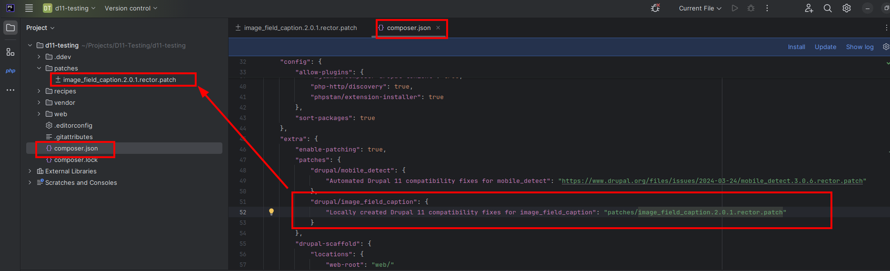Screen dimensions: 890x271
Task: Collapse the d11-testing root folder
Action: (30, 46)
